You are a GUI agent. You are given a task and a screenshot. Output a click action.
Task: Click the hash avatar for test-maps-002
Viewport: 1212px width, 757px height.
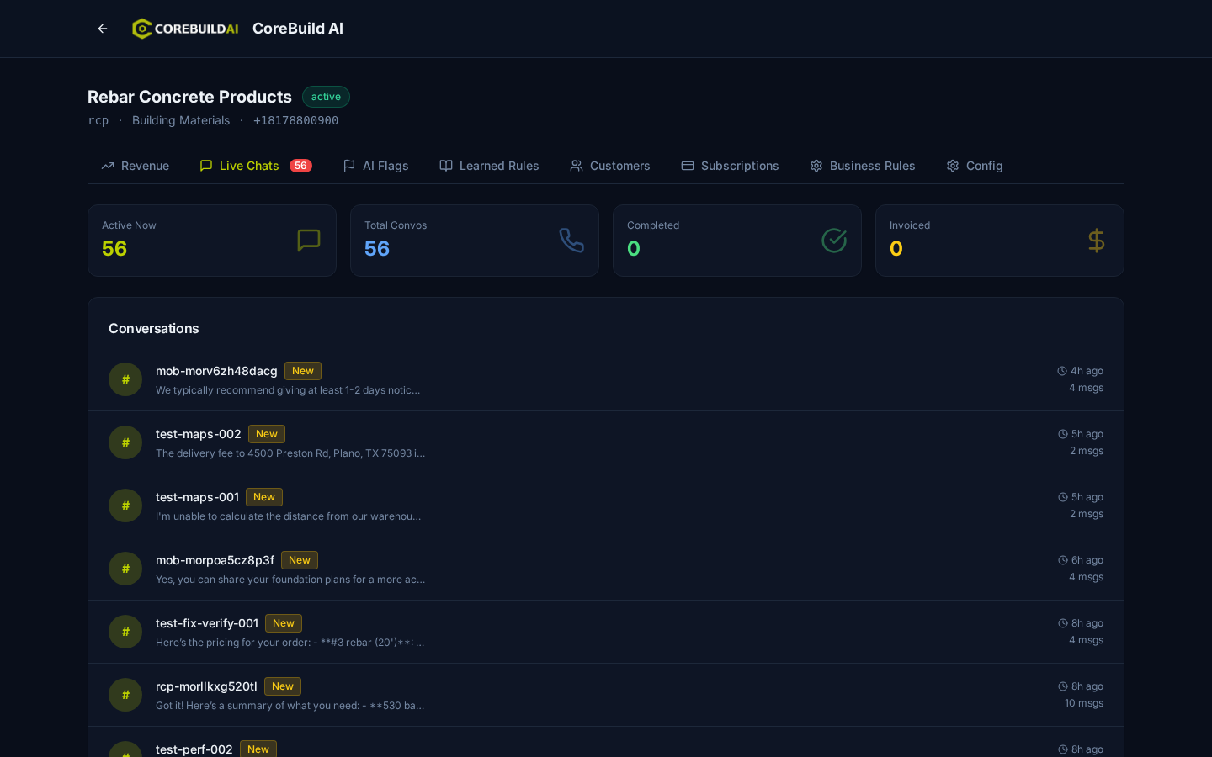coord(125,442)
